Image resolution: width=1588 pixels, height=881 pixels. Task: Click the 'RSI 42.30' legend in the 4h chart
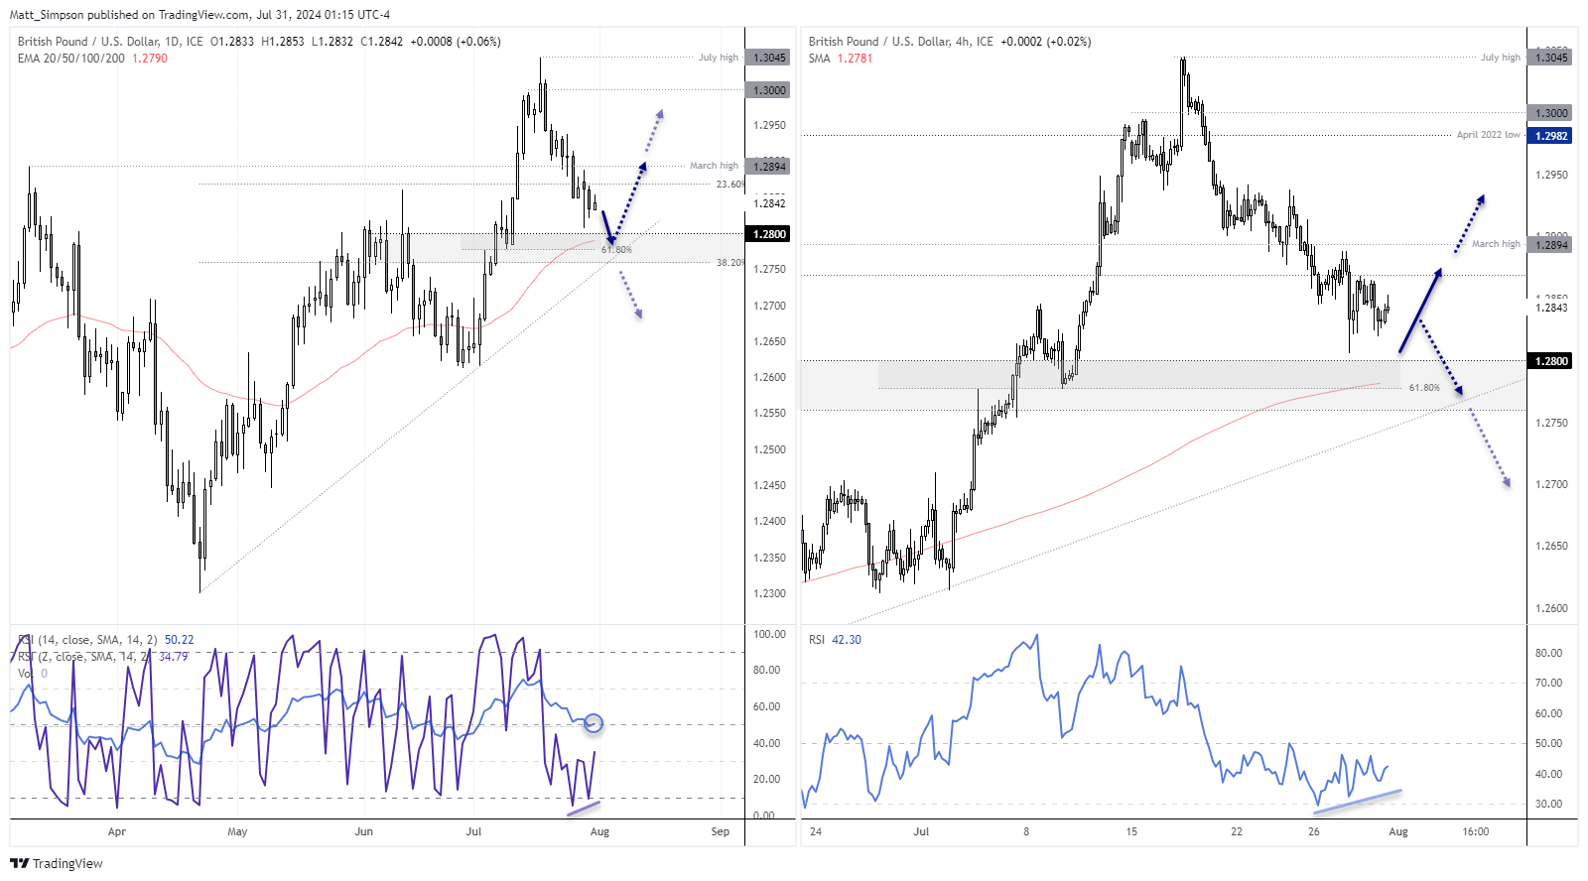[835, 640]
